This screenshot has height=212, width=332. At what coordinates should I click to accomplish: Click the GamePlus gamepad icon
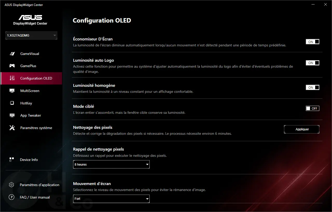[x=12, y=66]
